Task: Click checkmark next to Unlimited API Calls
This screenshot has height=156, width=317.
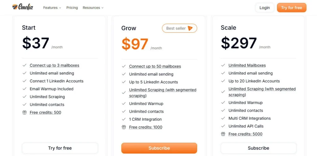Action: [x=223, y=126]
